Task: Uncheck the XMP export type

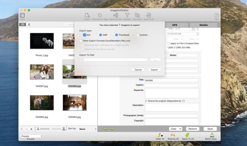Action: click(101, 35)
